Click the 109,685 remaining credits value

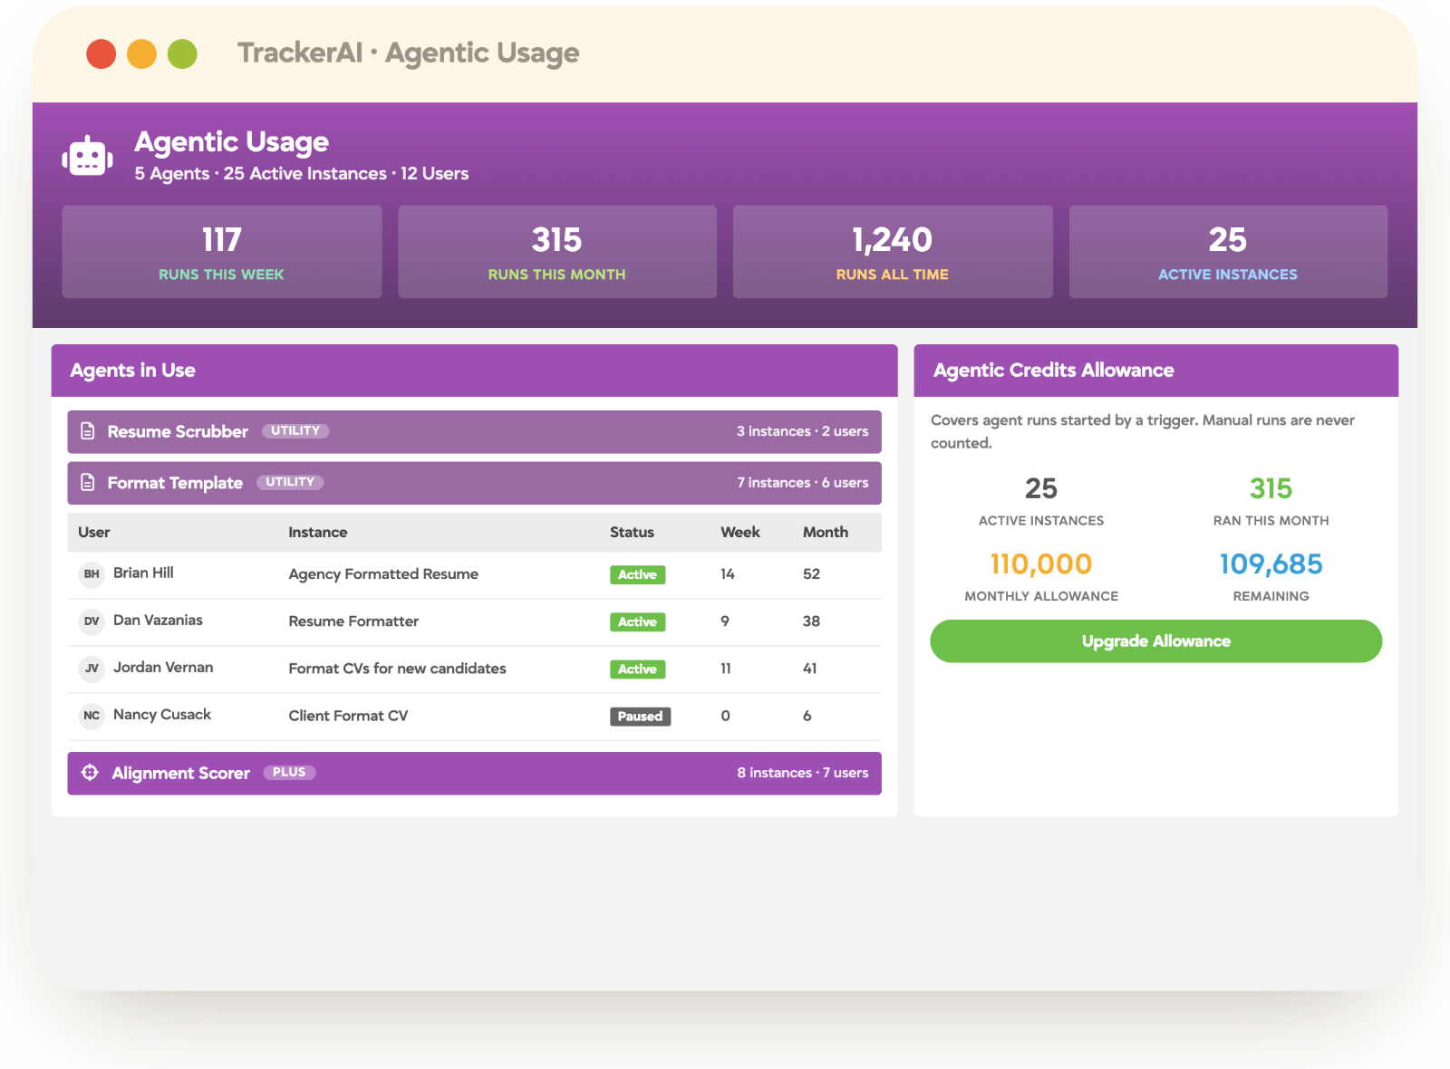click(x=1271, y=564)
